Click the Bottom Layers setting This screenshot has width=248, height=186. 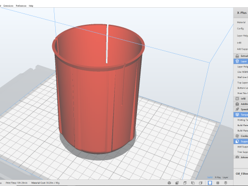pos(243,88)
